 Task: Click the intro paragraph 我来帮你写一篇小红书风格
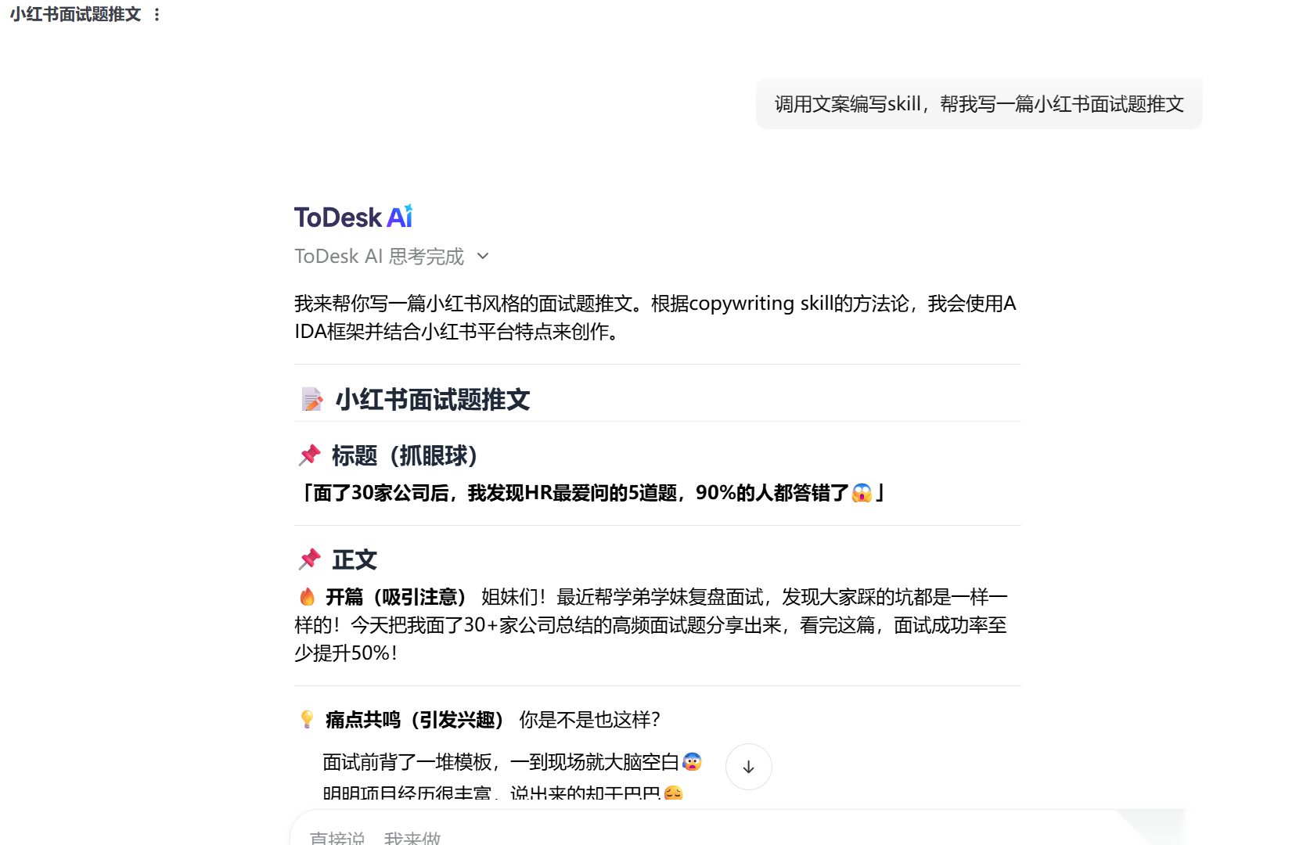click(x=656, y=317)
